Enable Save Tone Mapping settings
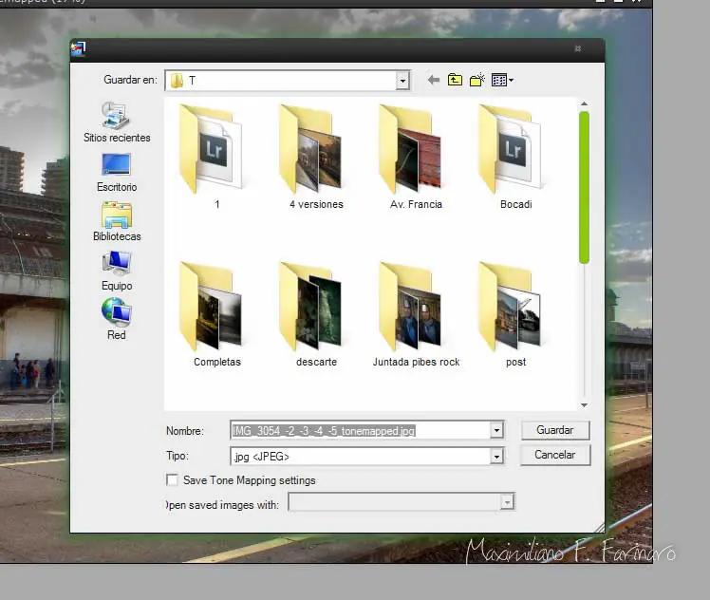This screenshot has width=710, height=600. pos(172,480)
